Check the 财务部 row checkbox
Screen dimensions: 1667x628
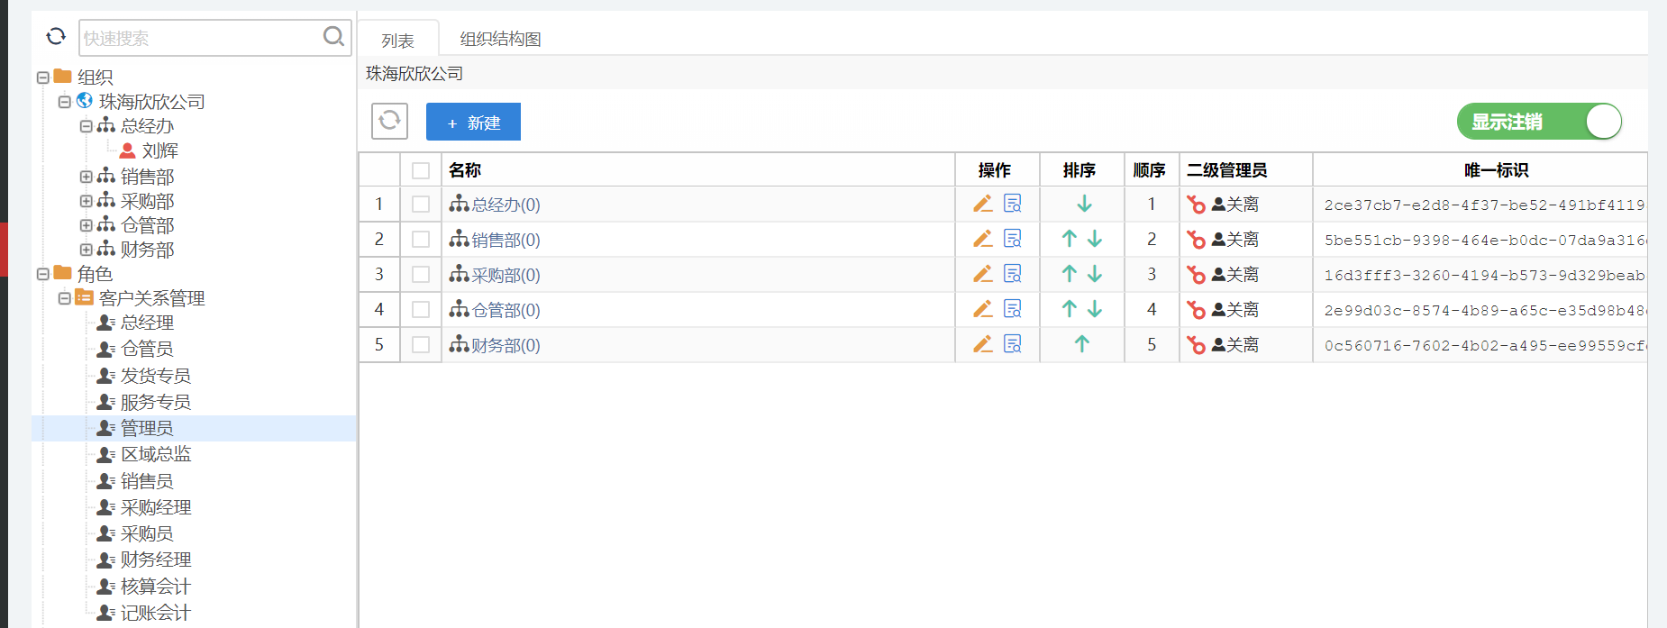pyautogui.click(x=421, y=345)
